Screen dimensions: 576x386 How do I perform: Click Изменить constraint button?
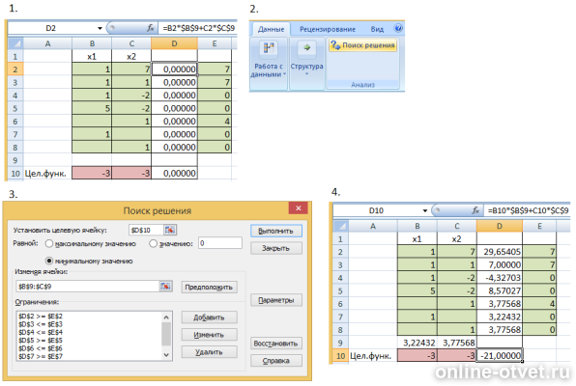pyautogui.click(x=209, y=335)
